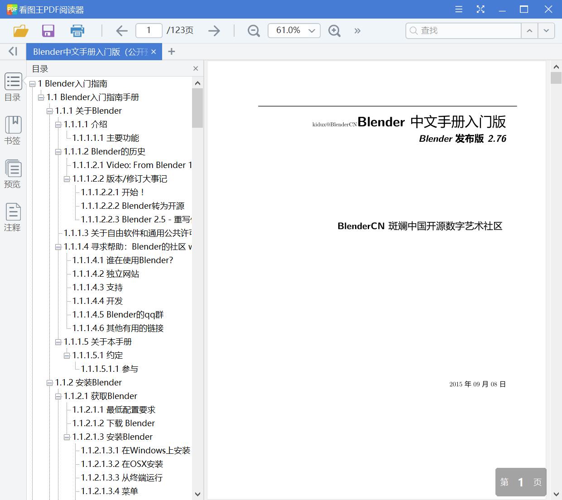Screen dimensions: 562x500
Task: Go to the next page arrow
Action: pos(214,31)
